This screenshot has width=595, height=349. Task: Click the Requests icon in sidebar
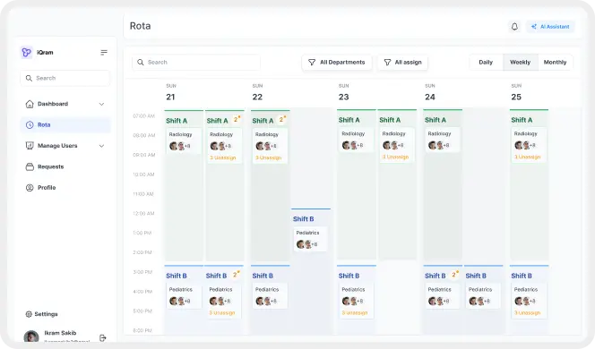(30, 166)
